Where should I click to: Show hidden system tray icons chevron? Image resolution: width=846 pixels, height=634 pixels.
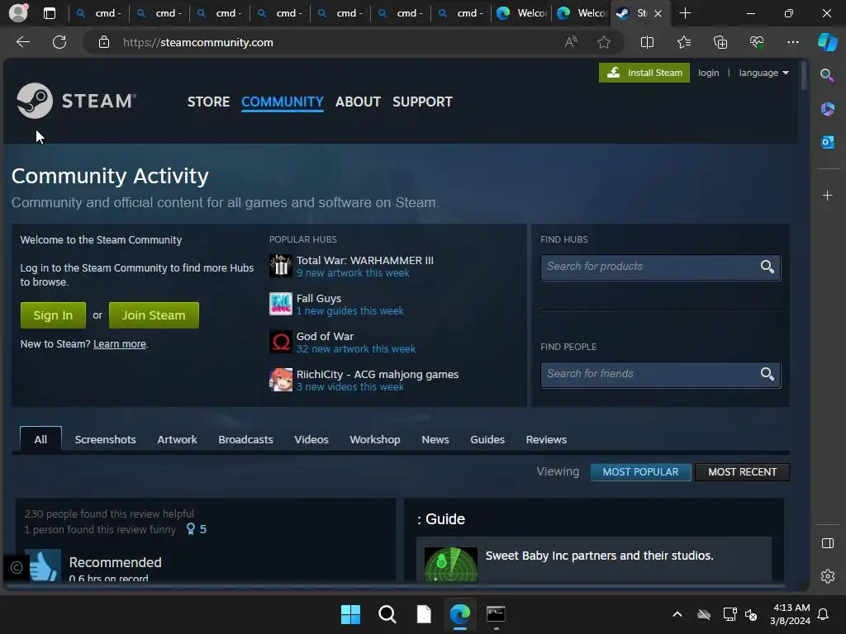(677, 613)
